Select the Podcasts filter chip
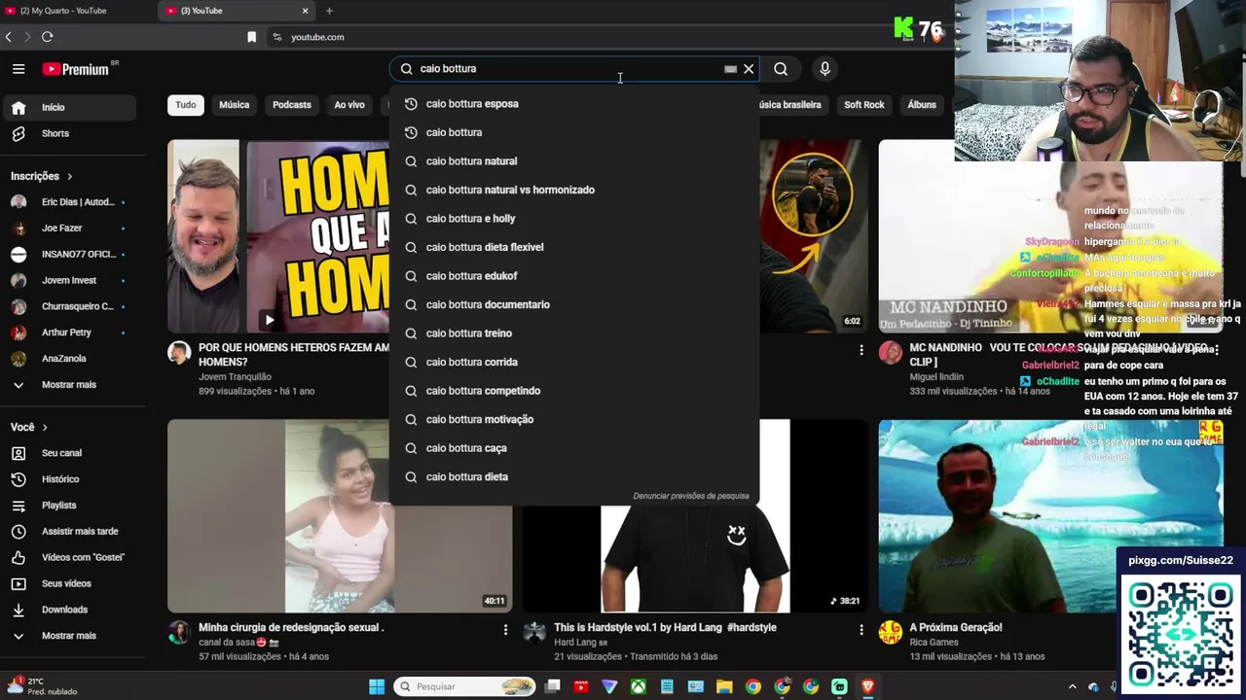This screenshot has height=700, width=1246. click(x=292, y=105)
